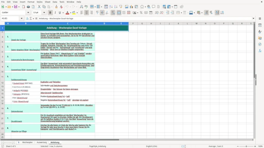
Task: Click the vertical scrollbar thumb
Action: tap(254, 51)
